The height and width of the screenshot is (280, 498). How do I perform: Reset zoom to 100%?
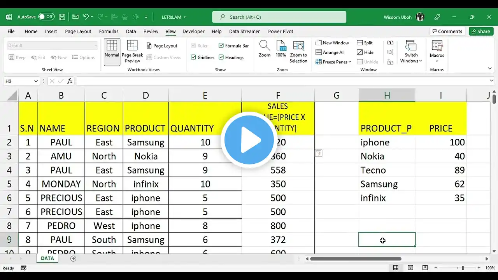281,49
